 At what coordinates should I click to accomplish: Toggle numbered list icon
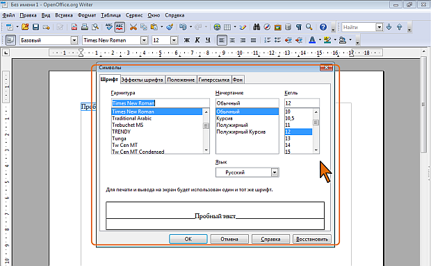(267, 40)
